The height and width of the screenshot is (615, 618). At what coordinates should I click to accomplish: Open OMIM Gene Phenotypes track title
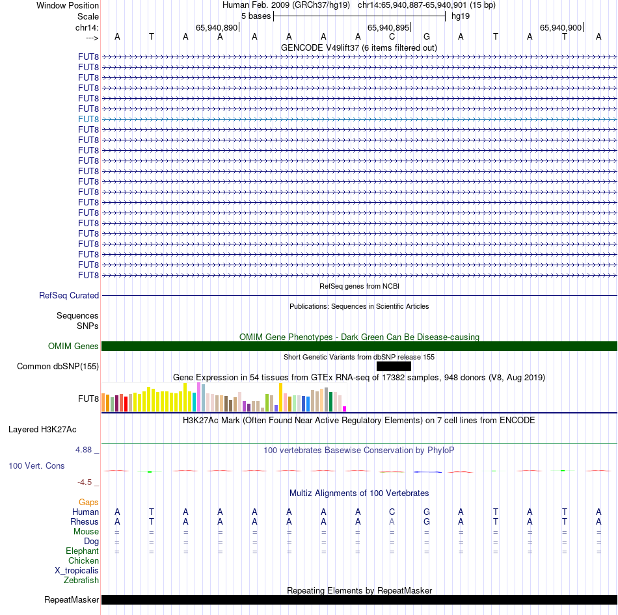359,337
